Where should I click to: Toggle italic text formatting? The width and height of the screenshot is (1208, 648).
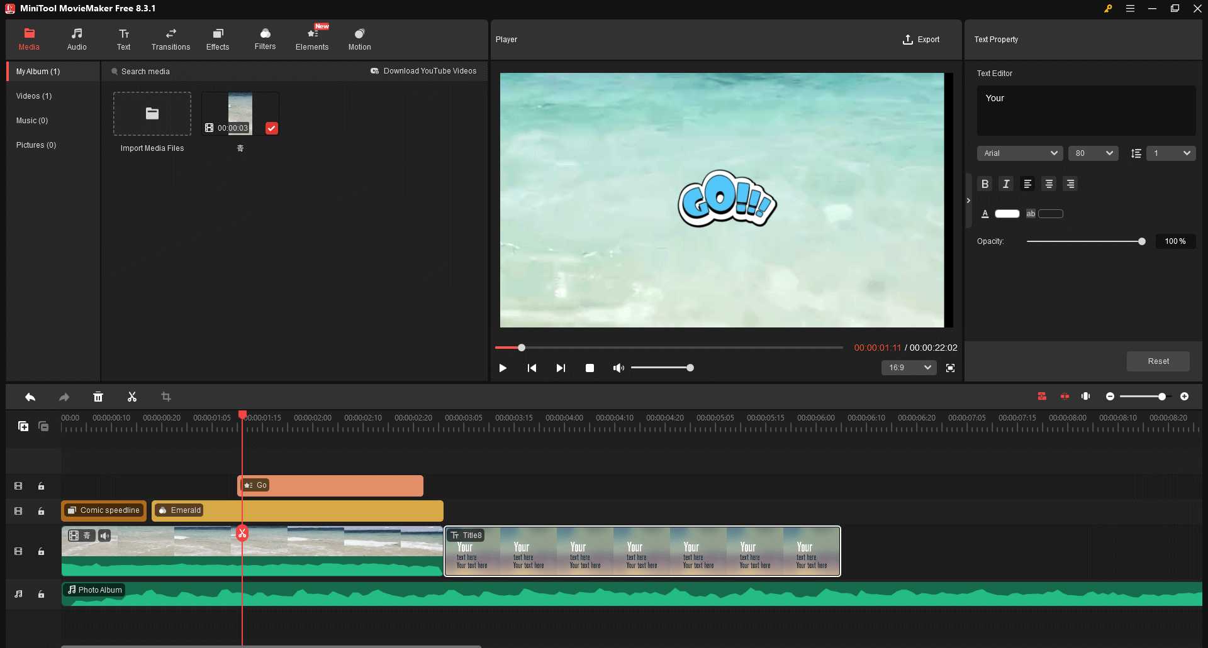point(1005,184)
